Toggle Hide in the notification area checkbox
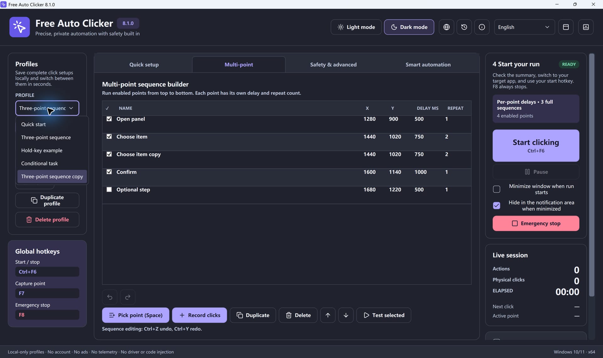The width and height of the screenshot is (603, 358). [497, 205]
